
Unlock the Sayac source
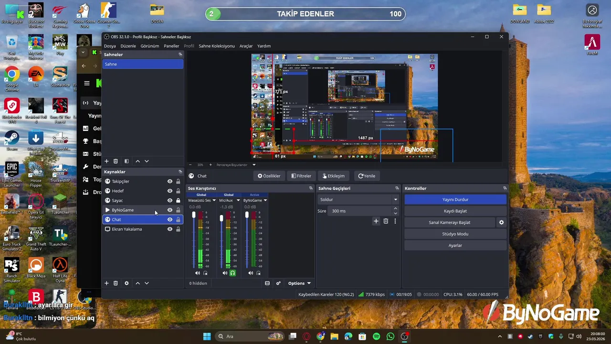pyautogui.click(x=178, y=201)
